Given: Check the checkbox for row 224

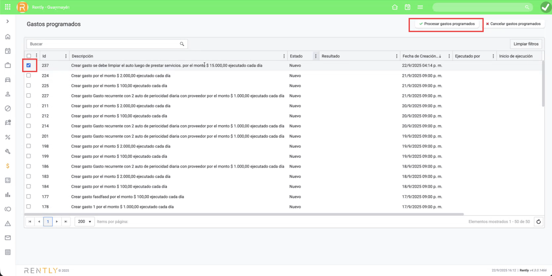Looking at the screenshot, I should 29,76.
